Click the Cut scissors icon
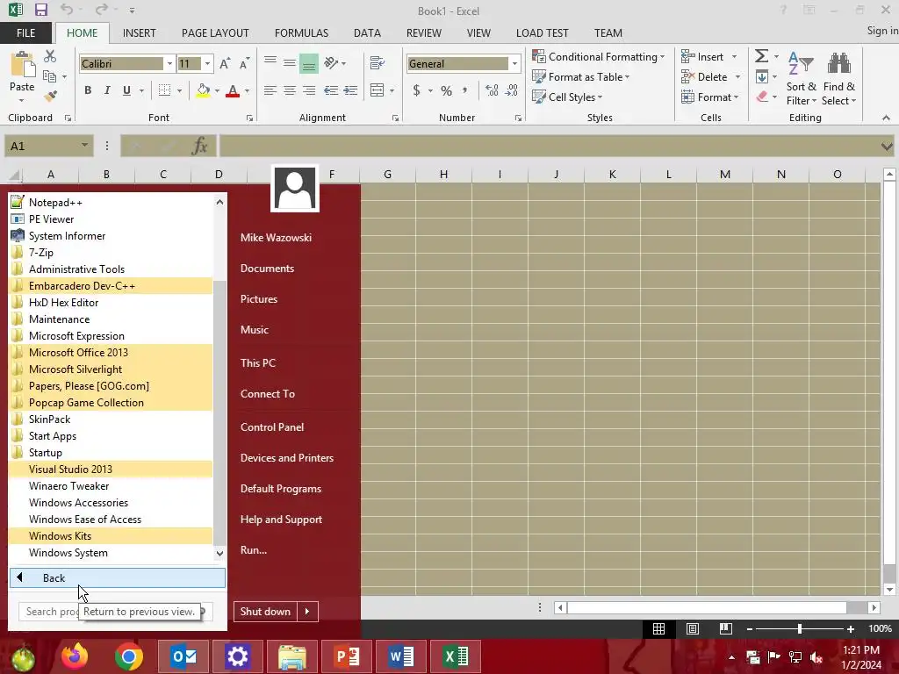 [50, 56]
